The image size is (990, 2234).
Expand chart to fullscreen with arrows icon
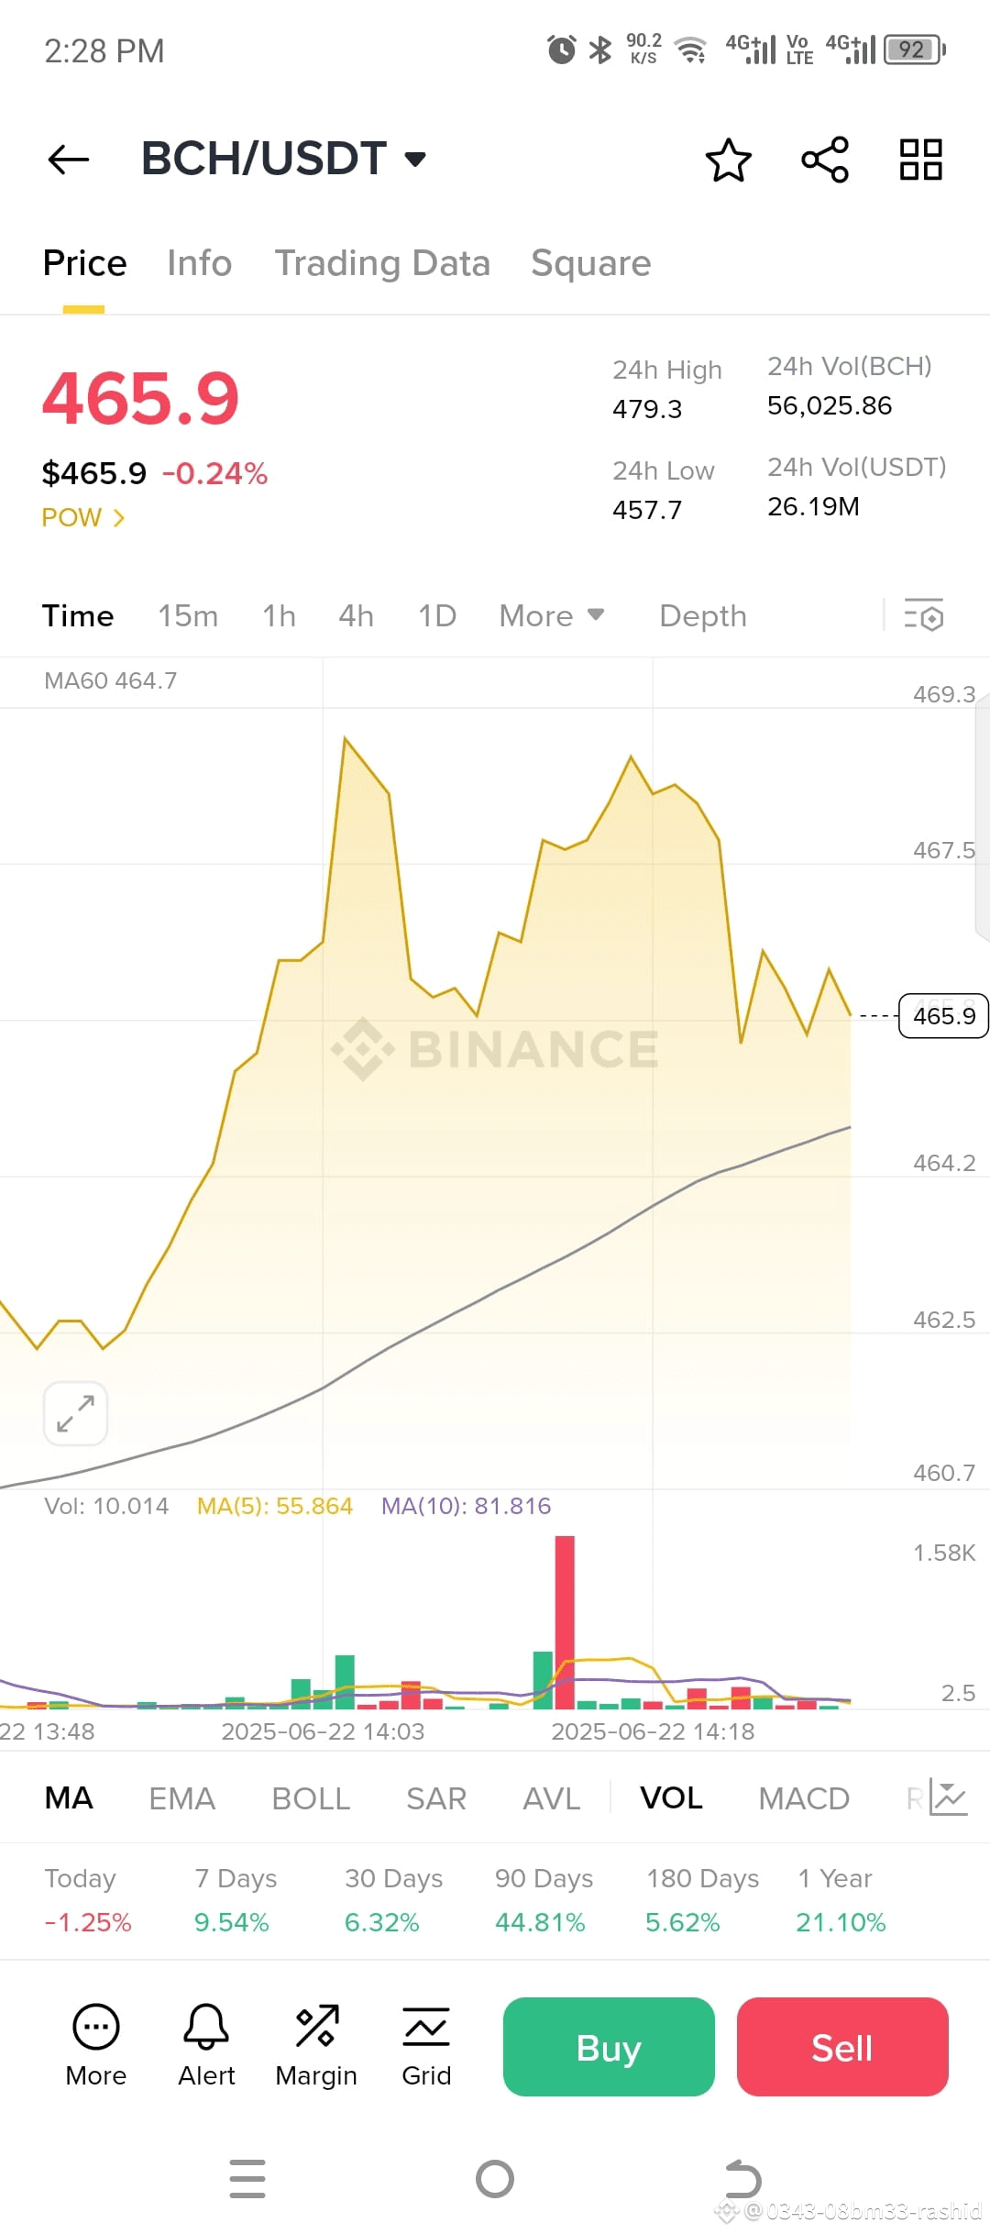click(76, 1413)
